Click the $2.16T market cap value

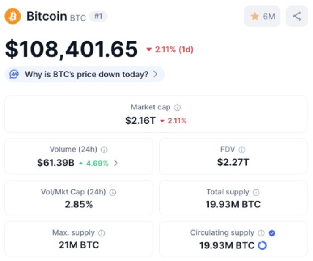(x=140, y=121)
